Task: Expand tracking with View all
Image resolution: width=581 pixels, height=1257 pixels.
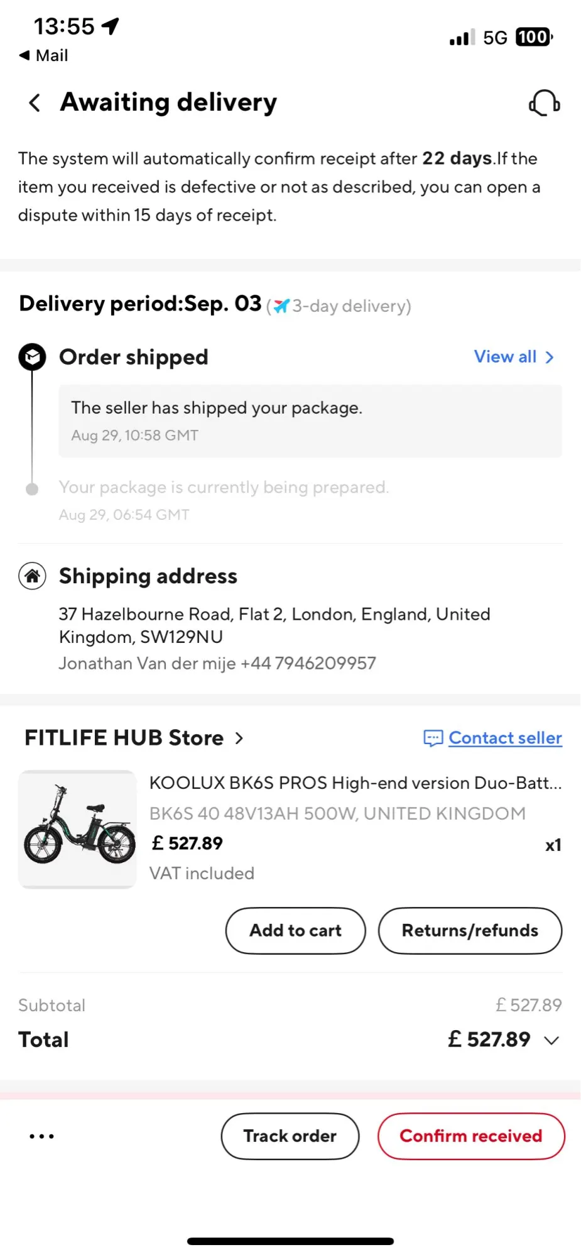Action: tap(514, 357)
